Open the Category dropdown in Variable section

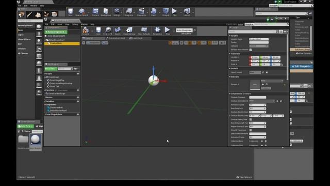tap(259, 46)
